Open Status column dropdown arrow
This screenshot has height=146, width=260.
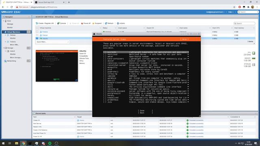tap(115, 28)
